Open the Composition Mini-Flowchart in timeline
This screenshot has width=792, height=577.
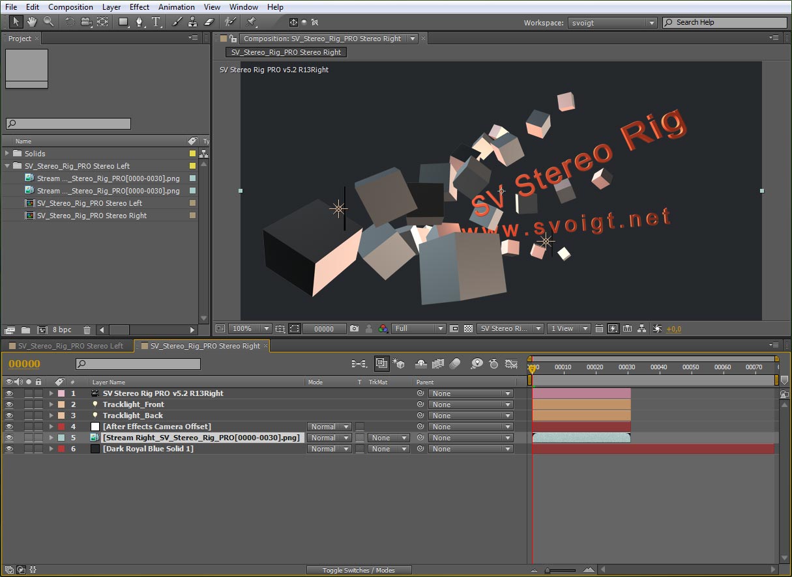pos(359,364)
